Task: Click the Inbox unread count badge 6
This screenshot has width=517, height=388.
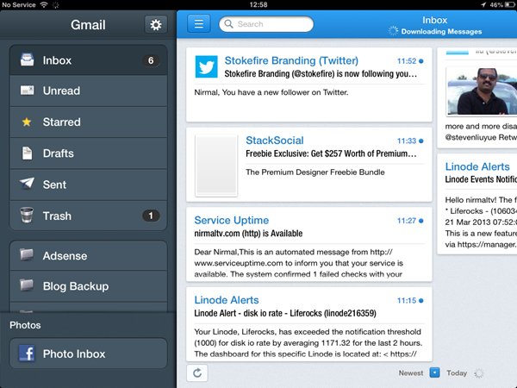Action: [x=151, y=60]
